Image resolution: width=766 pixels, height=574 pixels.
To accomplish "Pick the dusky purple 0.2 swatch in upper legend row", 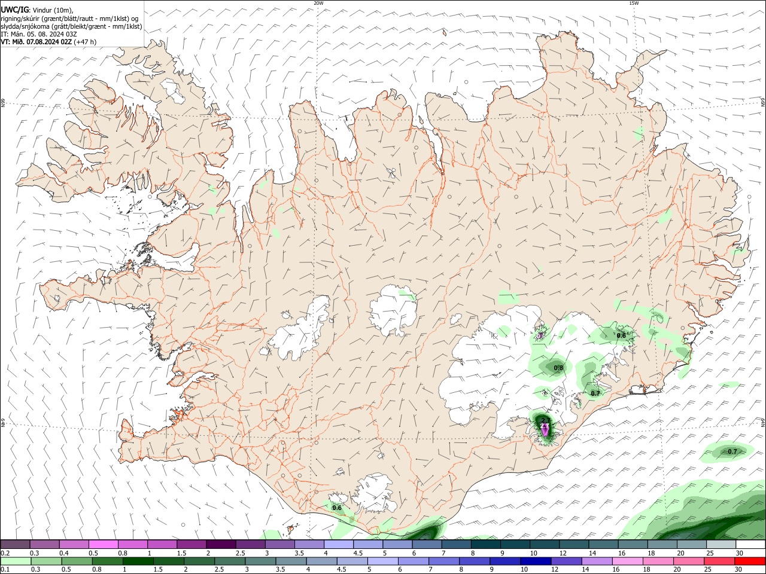I will 15,545.
